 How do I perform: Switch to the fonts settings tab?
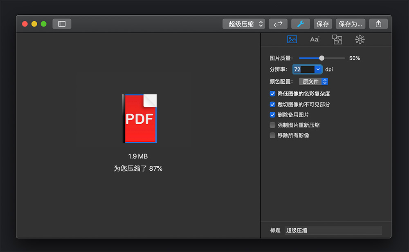[315, 40]
